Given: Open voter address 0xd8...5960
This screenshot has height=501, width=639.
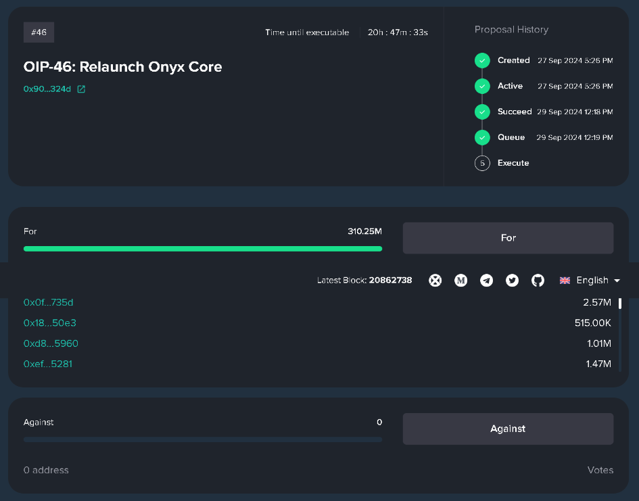Looking at the screenshot, I should [51, 343].
